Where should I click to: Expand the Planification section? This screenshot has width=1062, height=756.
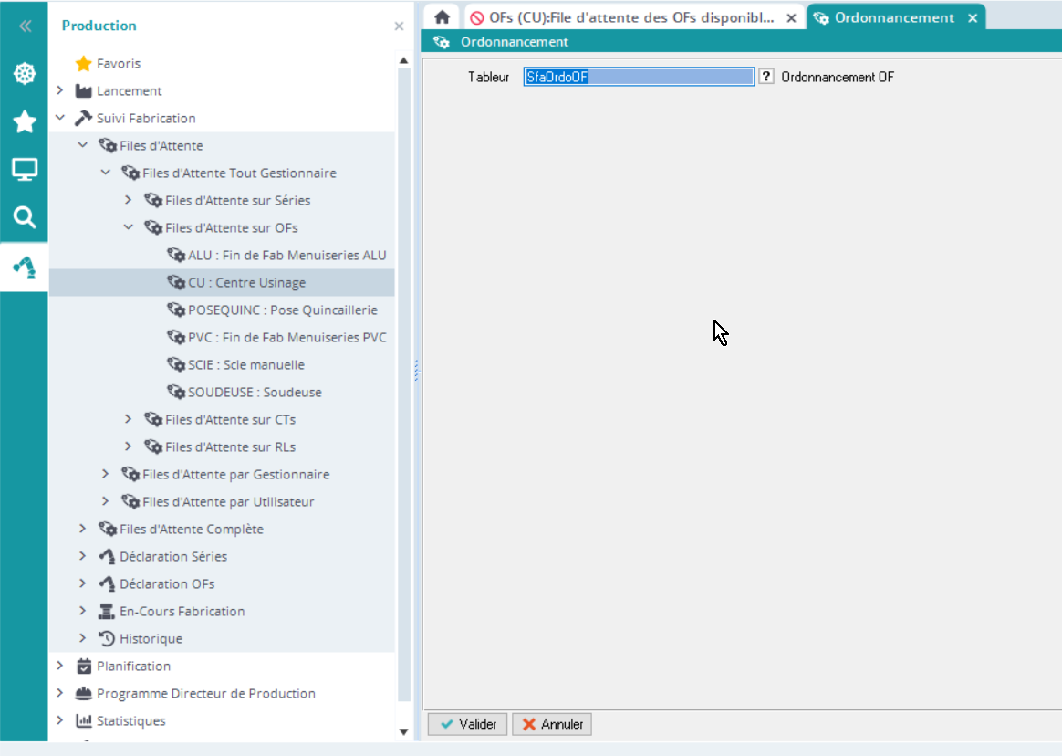(x=60, y=666)
